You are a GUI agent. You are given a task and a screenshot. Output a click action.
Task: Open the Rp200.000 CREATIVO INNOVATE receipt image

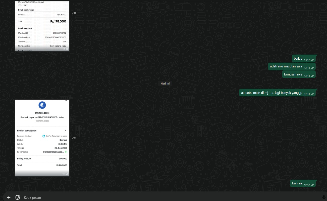click(42, 138)
